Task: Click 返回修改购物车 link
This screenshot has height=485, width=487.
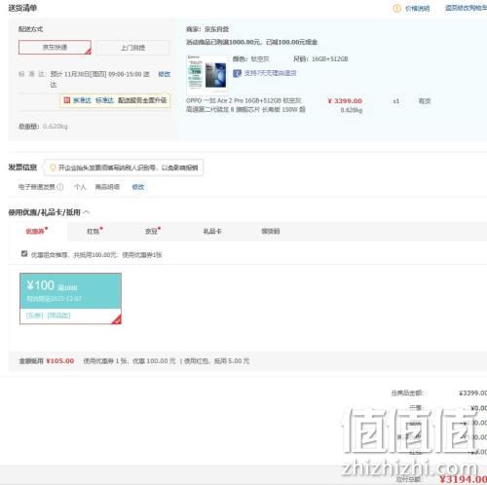Action: coord(466,8)
